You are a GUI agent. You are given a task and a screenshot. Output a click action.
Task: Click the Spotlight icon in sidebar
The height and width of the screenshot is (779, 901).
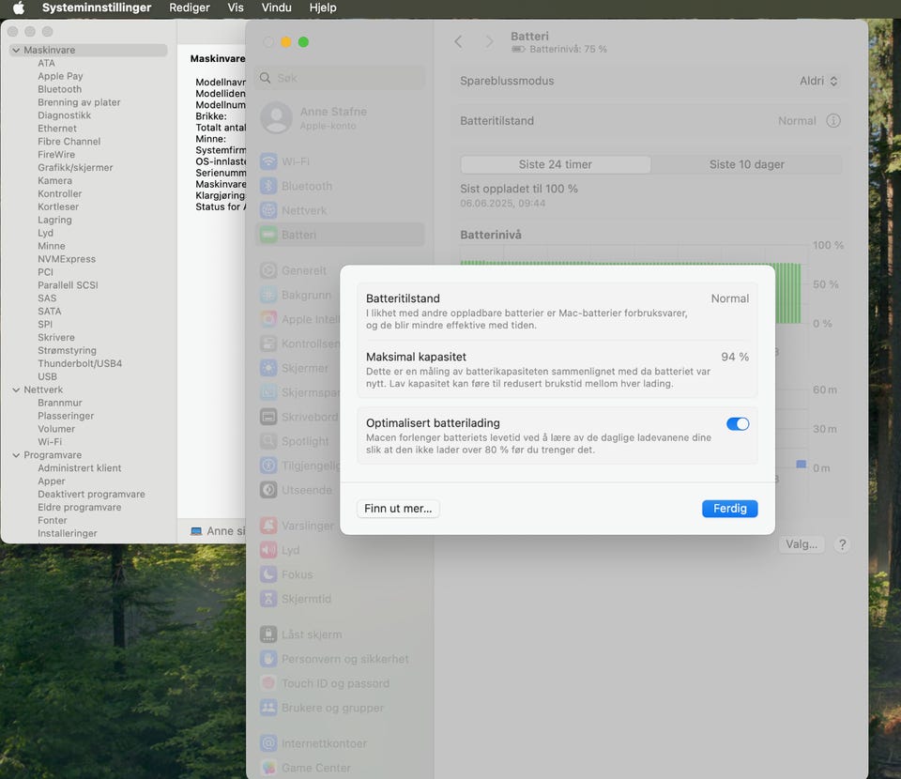[269, 441]
